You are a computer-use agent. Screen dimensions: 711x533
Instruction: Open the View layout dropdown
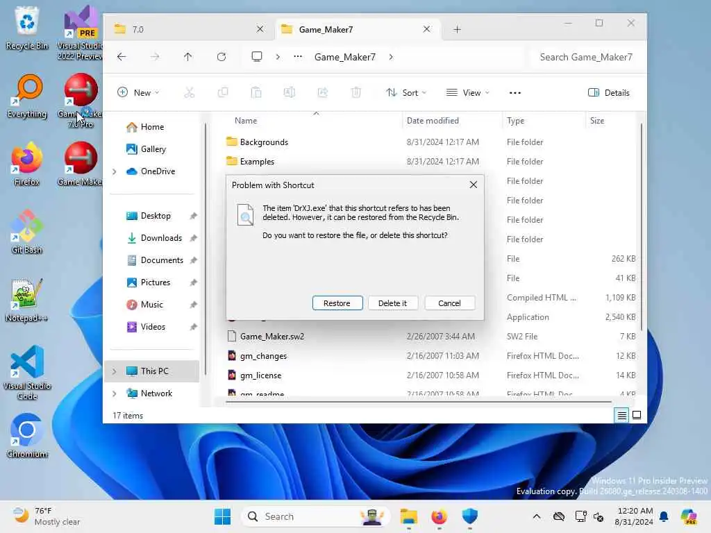[468, 93]
